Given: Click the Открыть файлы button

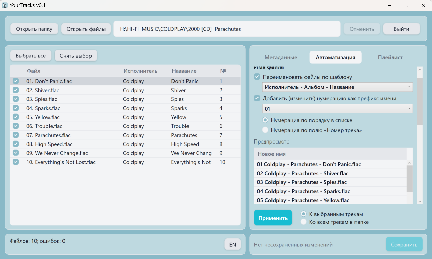Looking at the screenshot, I should coord(86,29).
